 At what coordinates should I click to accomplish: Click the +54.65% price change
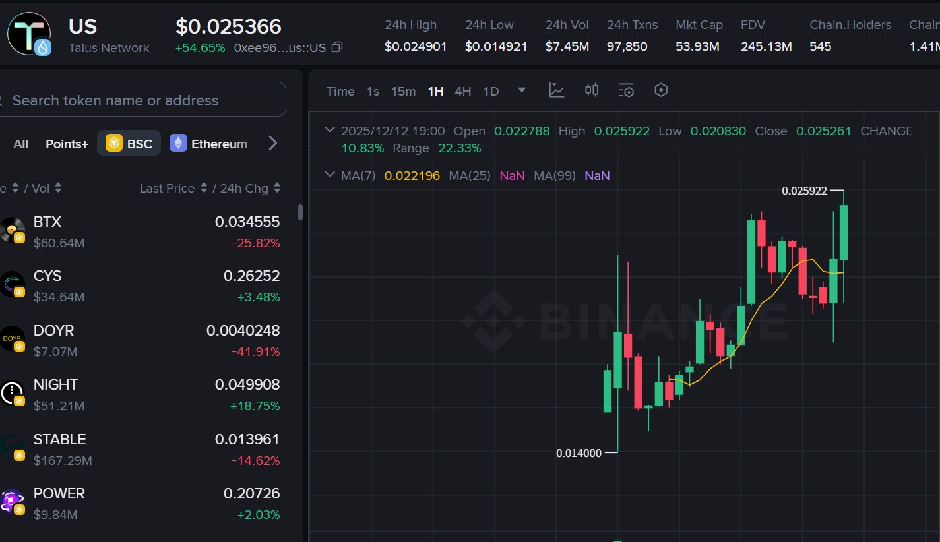tap(200, 48)
